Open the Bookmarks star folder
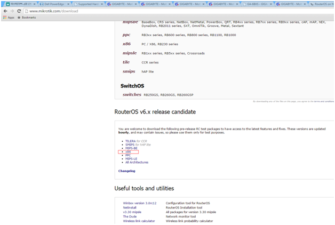Viewport: 335px width, 225px height. pyautogui.click(x=27, y=18)
